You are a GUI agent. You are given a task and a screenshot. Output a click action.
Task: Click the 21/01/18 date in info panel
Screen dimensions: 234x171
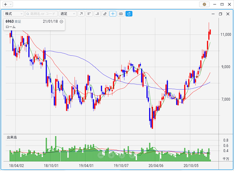point(50,21)
